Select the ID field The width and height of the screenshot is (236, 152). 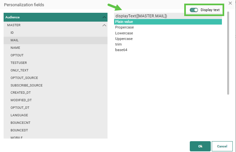tap(12, 33)
